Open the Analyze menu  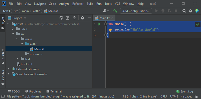(x=64, y=4)
